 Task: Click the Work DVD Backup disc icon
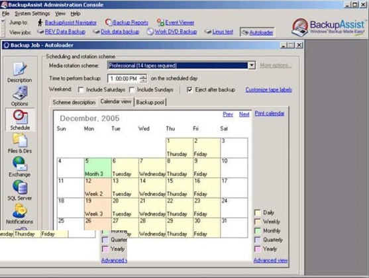point(150,32)
